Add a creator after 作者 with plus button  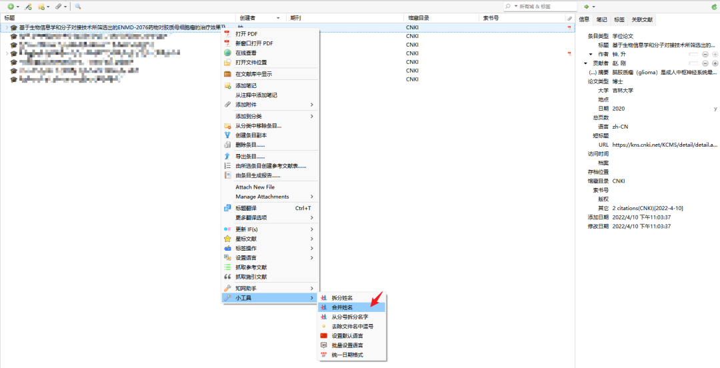point(715,54)
